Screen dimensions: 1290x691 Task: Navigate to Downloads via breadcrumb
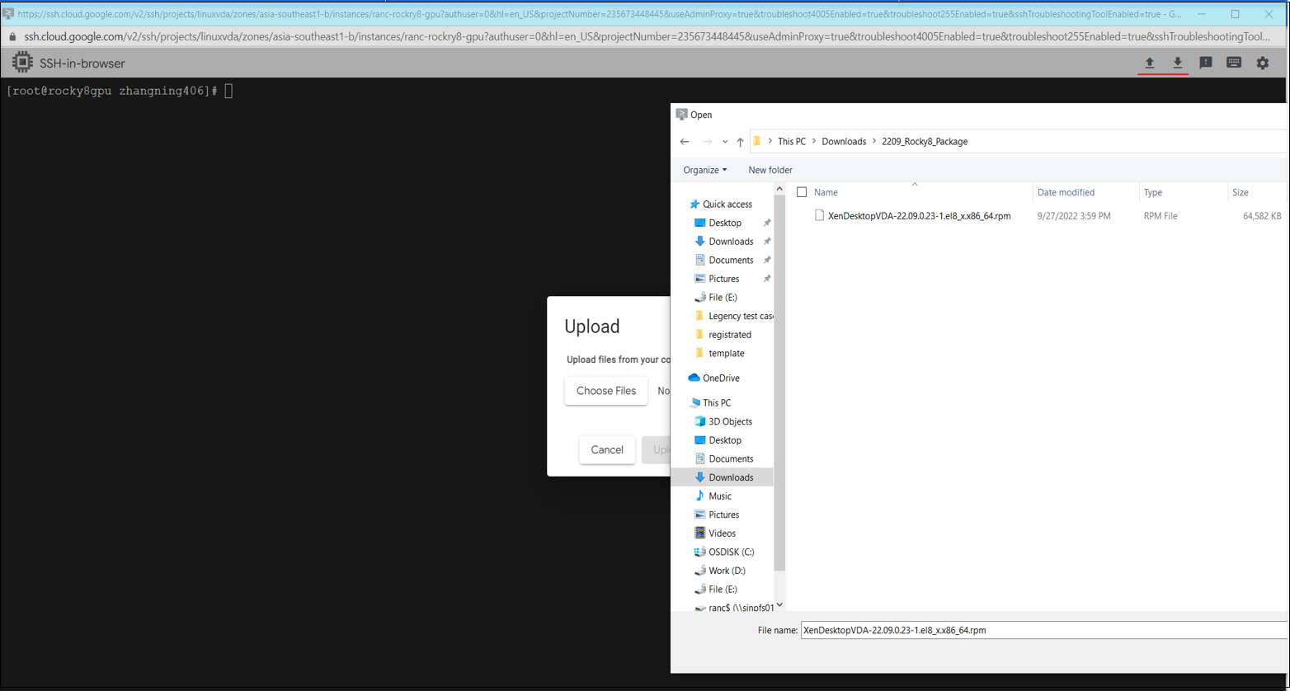click(842, 141)
